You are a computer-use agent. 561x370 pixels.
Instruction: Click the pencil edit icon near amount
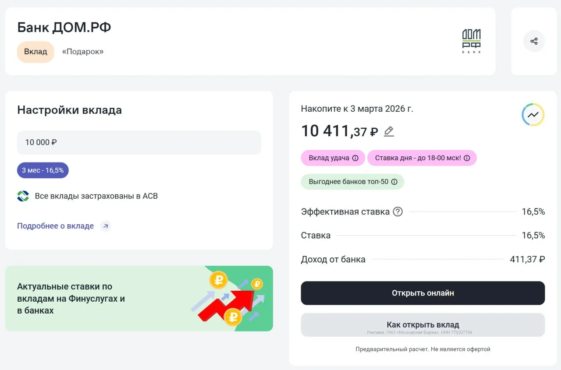point(389,131)
